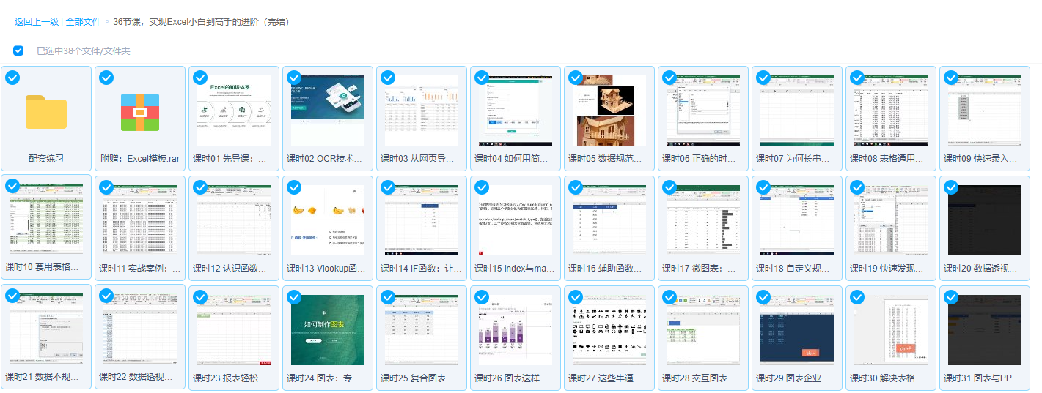The width and height of the screenshot is (1042, 393).
Task: Deselect the 课时01 先导课 file checkmark
Action: (x=200, y=78)
